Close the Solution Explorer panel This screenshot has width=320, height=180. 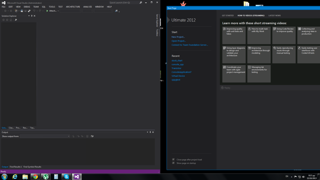[34, 16]
